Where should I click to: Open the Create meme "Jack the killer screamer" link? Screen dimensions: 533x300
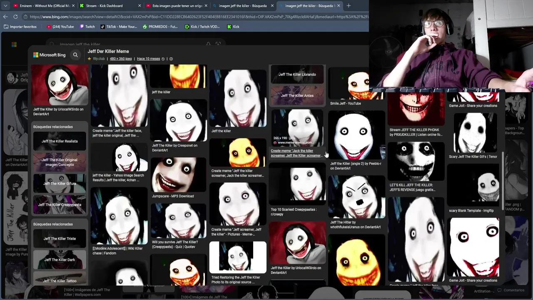(x=296, y=153)
